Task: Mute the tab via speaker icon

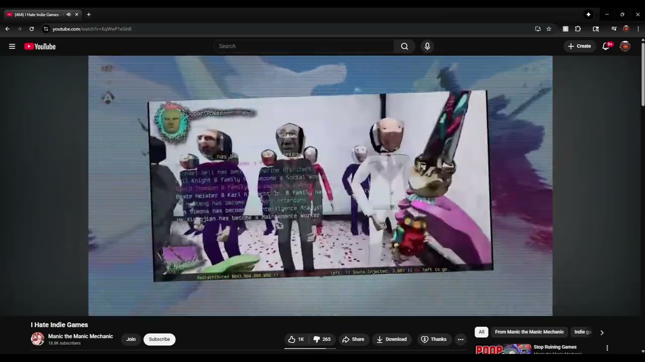Action: 69,15
